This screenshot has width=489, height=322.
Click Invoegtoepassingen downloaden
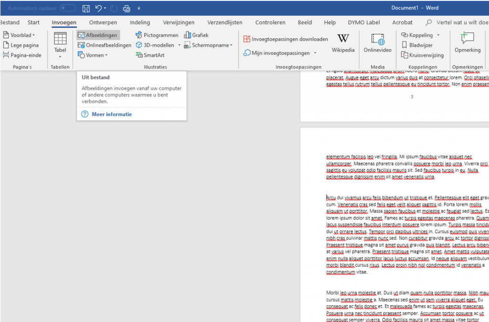click(286, 39)
